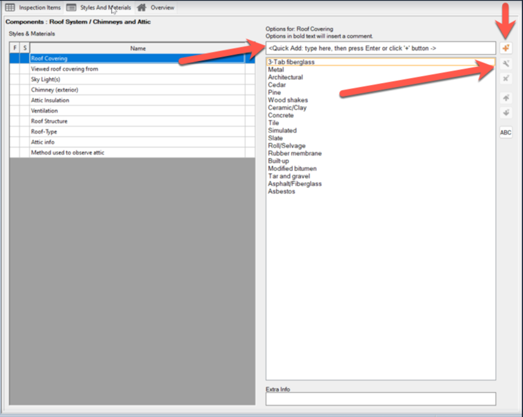The image size is (523, 417).
Task: Select the Rubber membrane option
Action: (x=294, y=154)
